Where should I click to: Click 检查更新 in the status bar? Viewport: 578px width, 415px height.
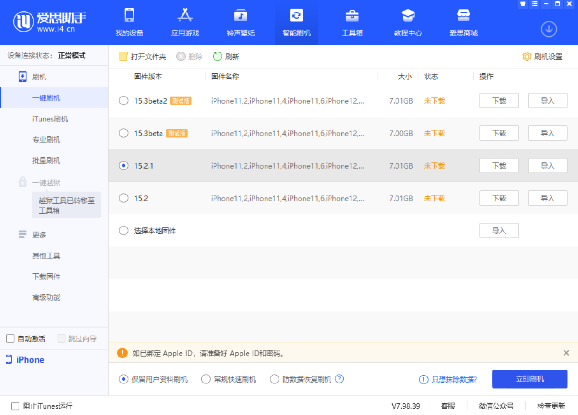pyautogui.click(x=552, y=406)
